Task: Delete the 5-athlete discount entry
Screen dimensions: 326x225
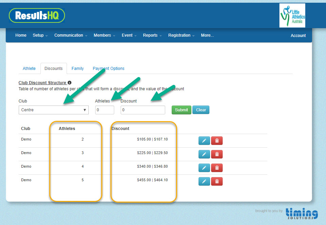Action: tap(217, 181)
